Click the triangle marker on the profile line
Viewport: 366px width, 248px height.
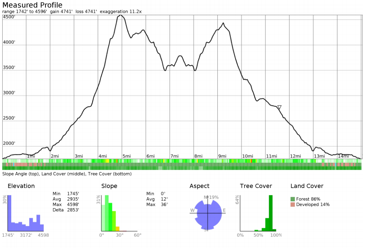point(279,107)
